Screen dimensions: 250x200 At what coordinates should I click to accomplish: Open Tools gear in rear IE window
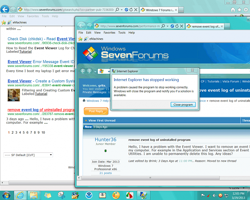246,10
